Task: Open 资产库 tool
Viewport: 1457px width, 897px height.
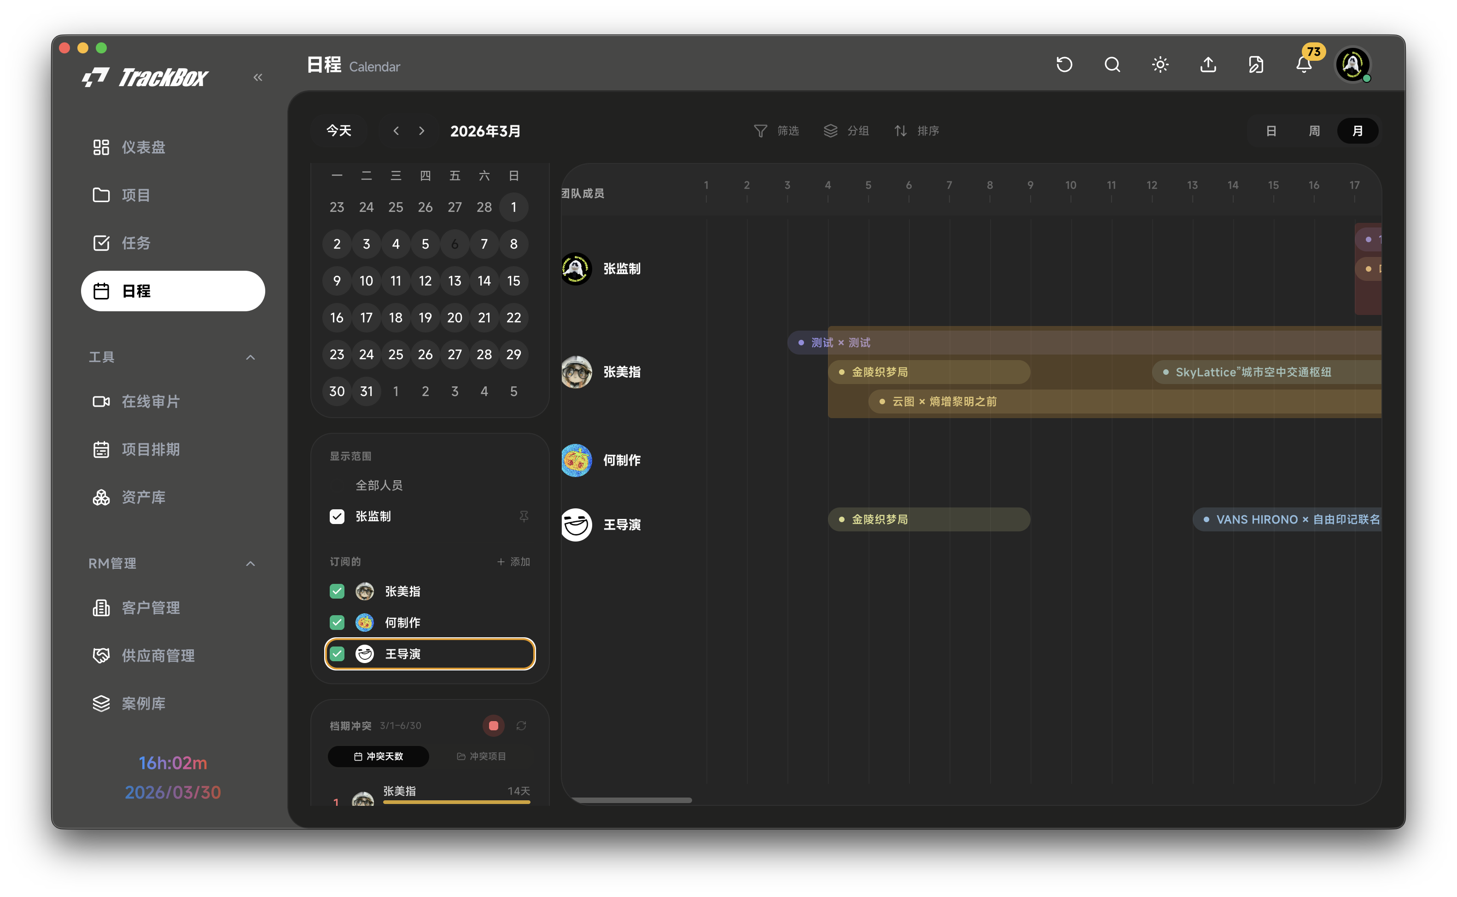Action: [x=173, y=497]
